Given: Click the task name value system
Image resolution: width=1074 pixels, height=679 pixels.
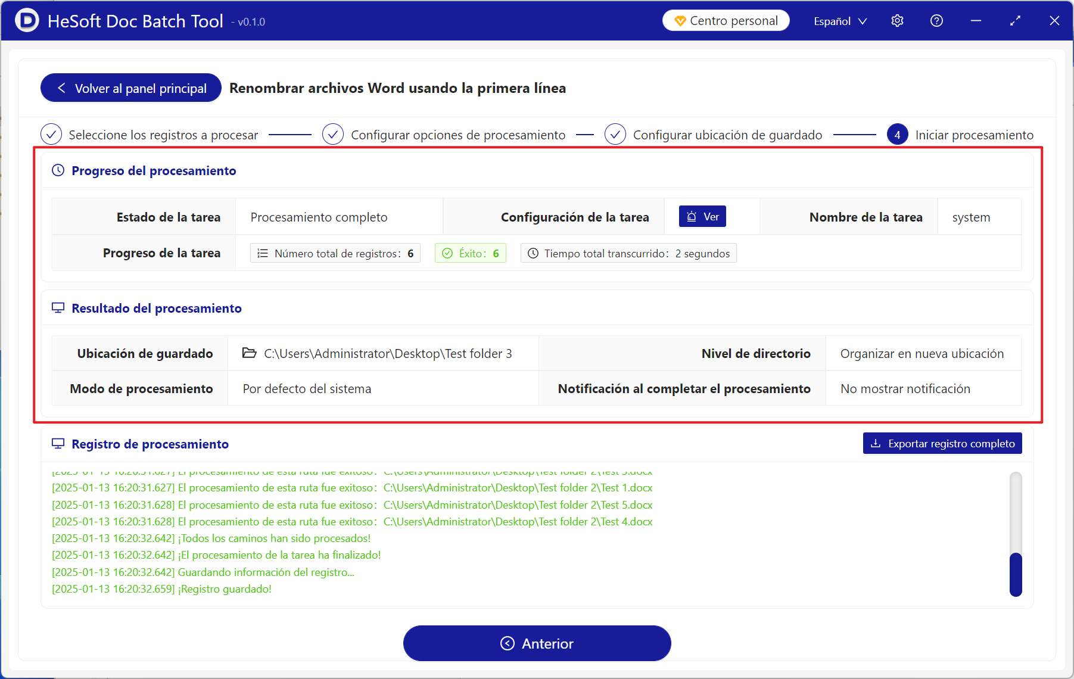Looking at the screenshot, I should [971, 217].
